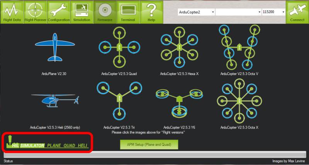Pick the ArduCopter Octa X firmware image
Viewport: 309px width, 165px height.
pyautogui.click(x=239, y=101)
